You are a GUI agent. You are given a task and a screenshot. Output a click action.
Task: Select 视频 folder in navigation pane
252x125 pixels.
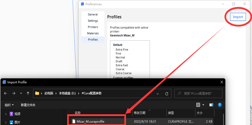coord(17,114)
